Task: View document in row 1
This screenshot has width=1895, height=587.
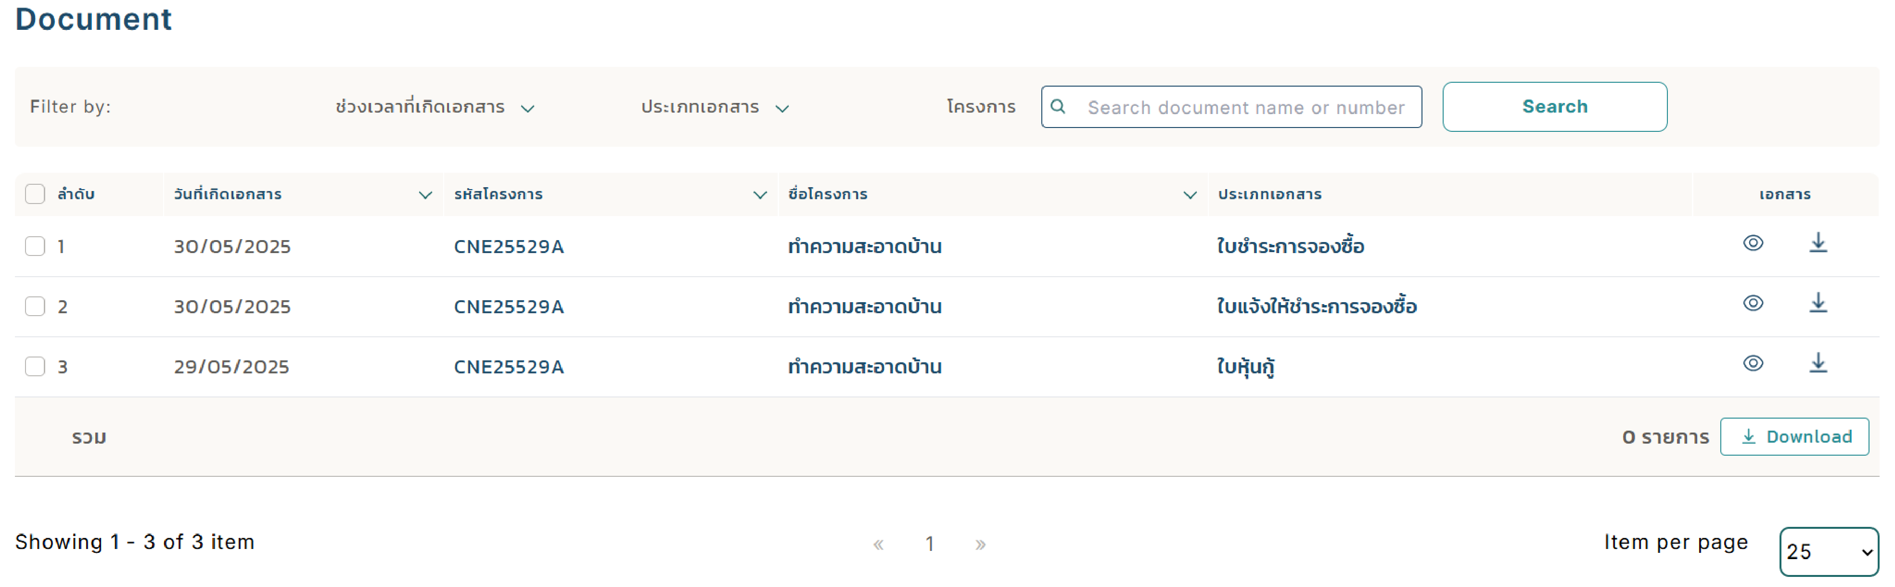Action: tap(1753, 243)
